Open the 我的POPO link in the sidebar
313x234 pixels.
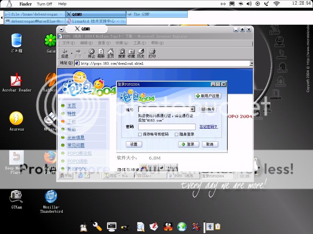[x=77, y=169]
